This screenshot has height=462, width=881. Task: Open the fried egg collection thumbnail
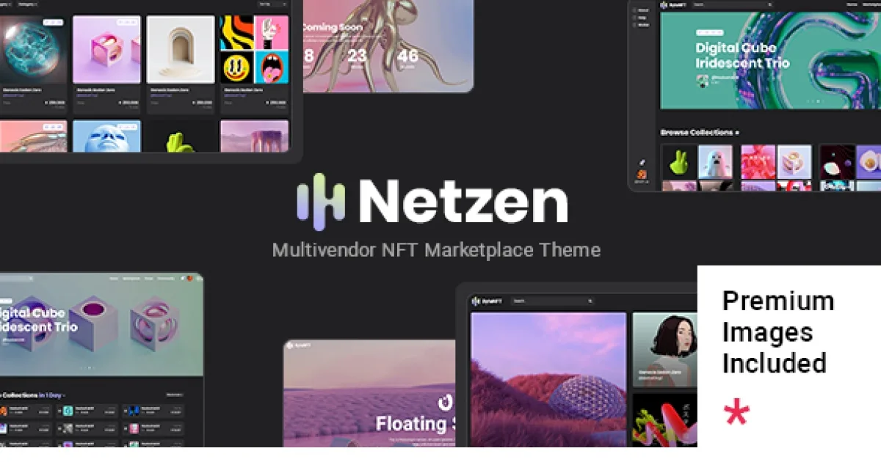point(869,162)
